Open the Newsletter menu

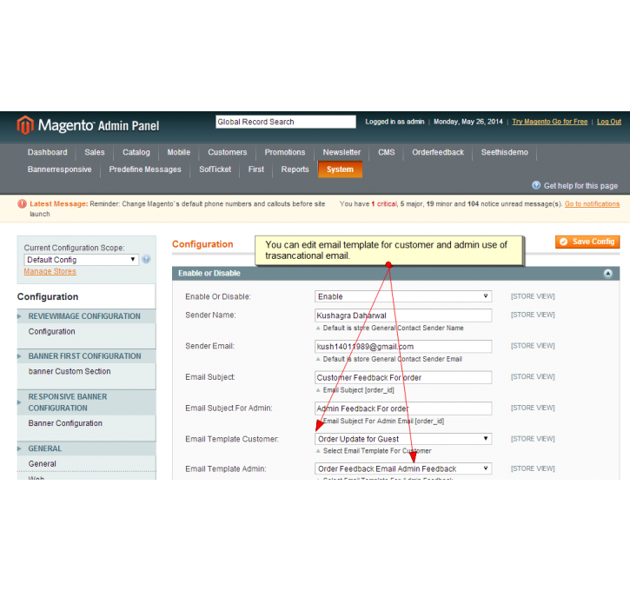click(342, 152)
